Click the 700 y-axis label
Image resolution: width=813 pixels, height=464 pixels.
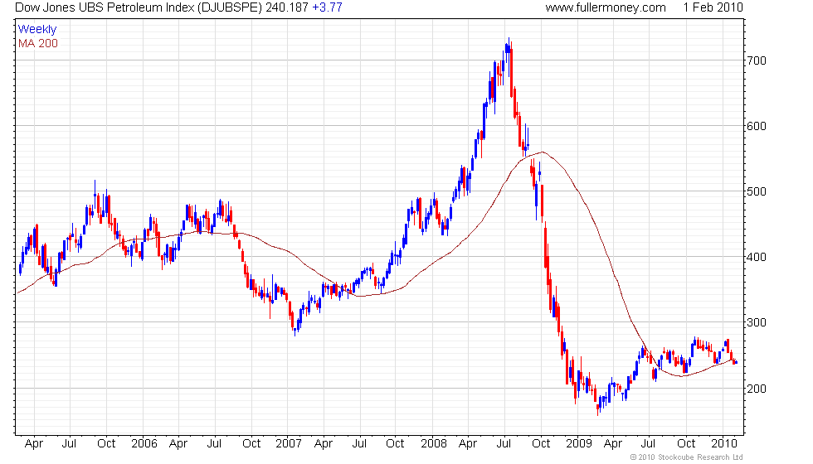[757, 60]
